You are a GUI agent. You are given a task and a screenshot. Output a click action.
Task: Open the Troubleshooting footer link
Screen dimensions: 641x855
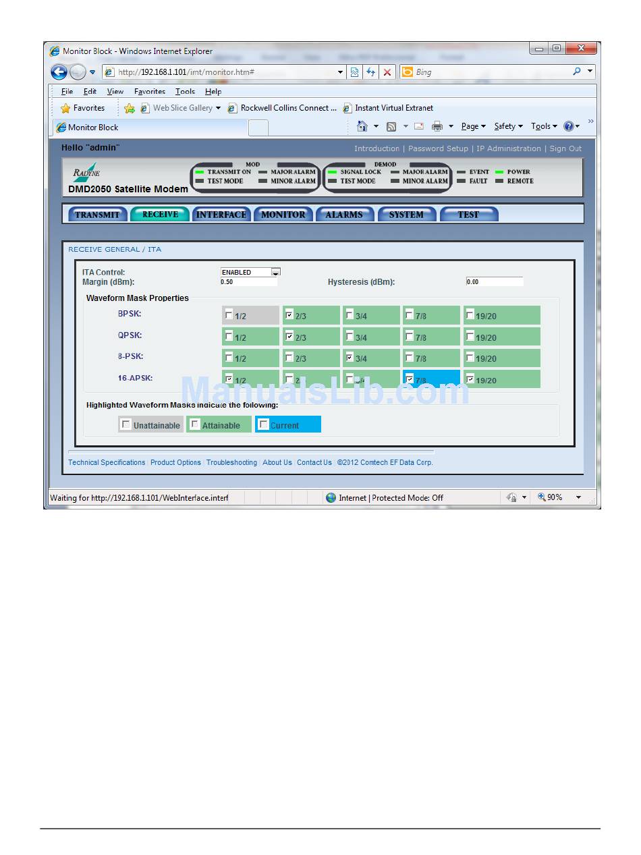[x=231, y=462]
